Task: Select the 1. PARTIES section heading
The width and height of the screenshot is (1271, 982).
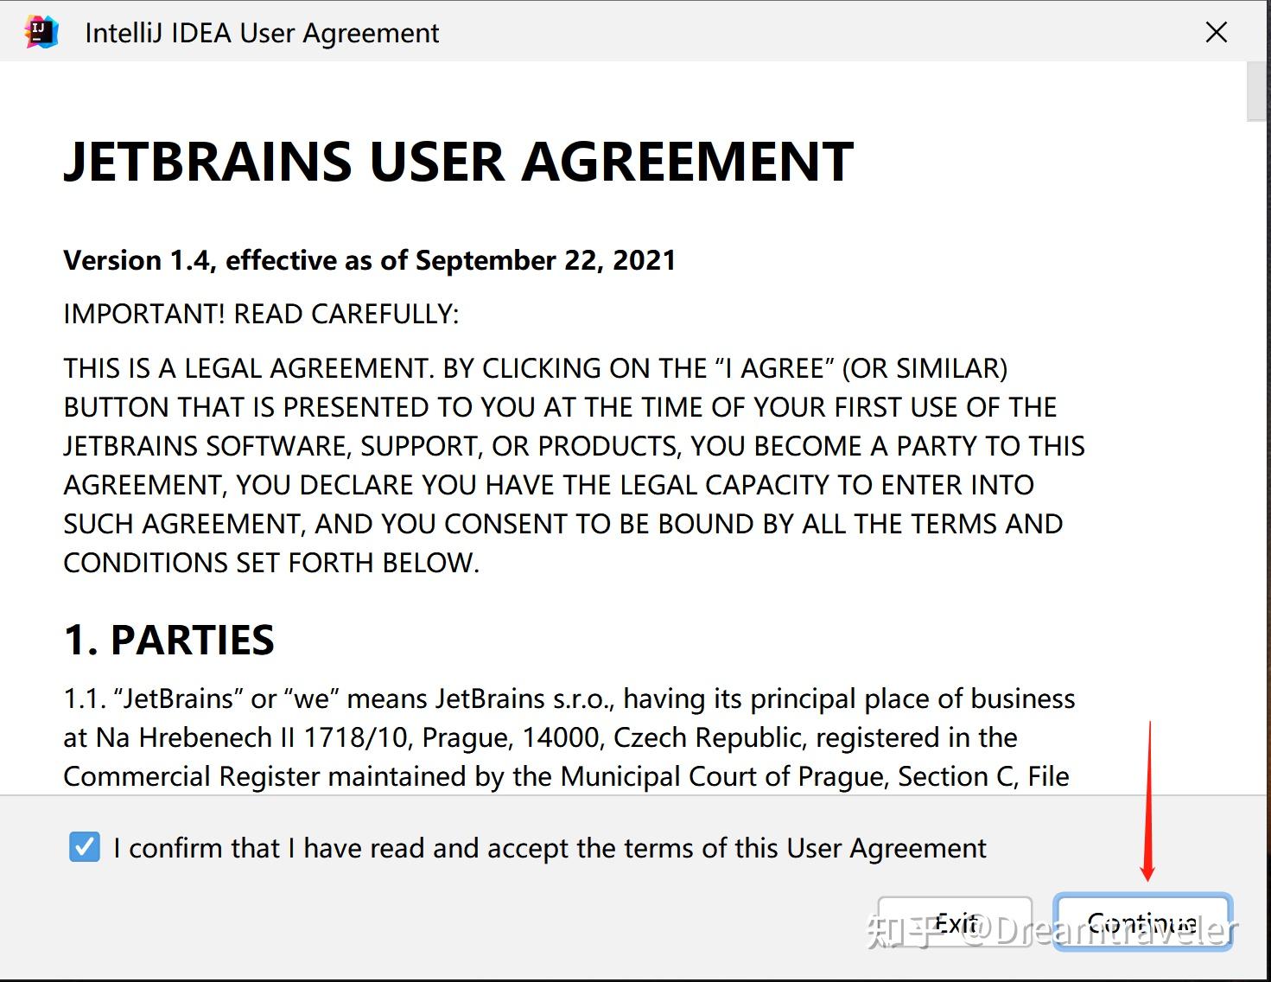Action: (x=168, y=640)
